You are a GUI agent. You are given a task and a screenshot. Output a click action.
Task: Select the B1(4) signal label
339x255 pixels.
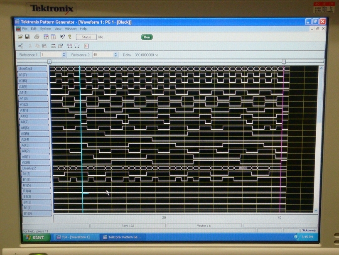pos(37,191)
